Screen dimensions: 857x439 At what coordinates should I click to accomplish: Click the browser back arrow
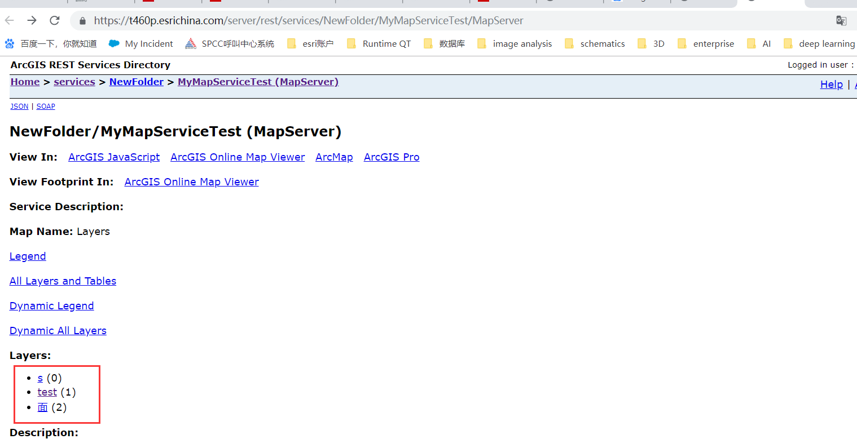click(10, 21)
